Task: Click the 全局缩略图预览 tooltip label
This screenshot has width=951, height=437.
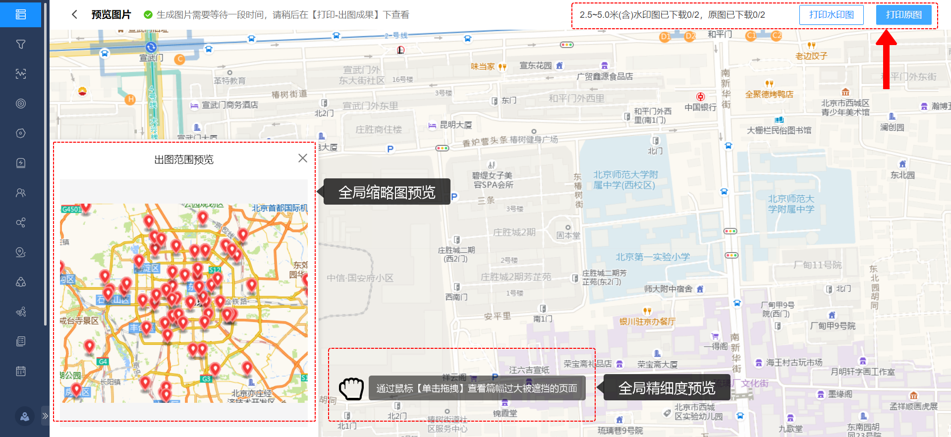Action: click(387, 192)
